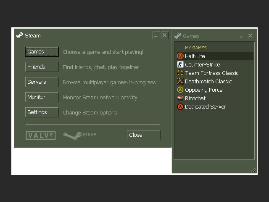Select Ricochet entry
The width and height of the screenshot is (269, 202).
[215, 98]
